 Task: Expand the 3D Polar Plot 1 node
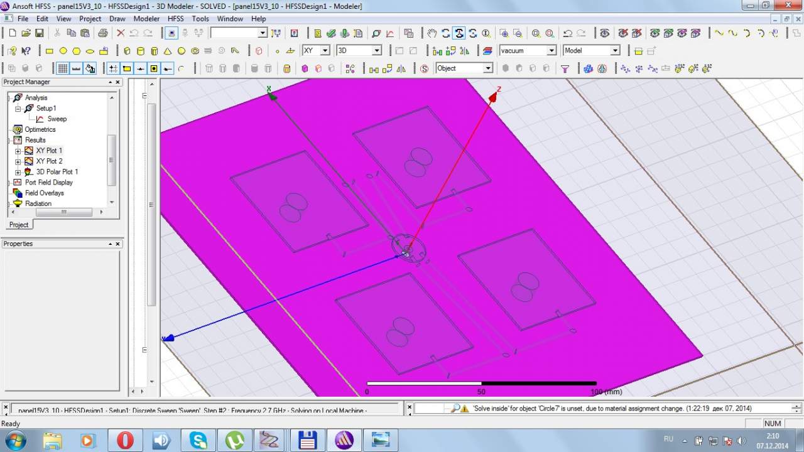click(x=18, y=172)
